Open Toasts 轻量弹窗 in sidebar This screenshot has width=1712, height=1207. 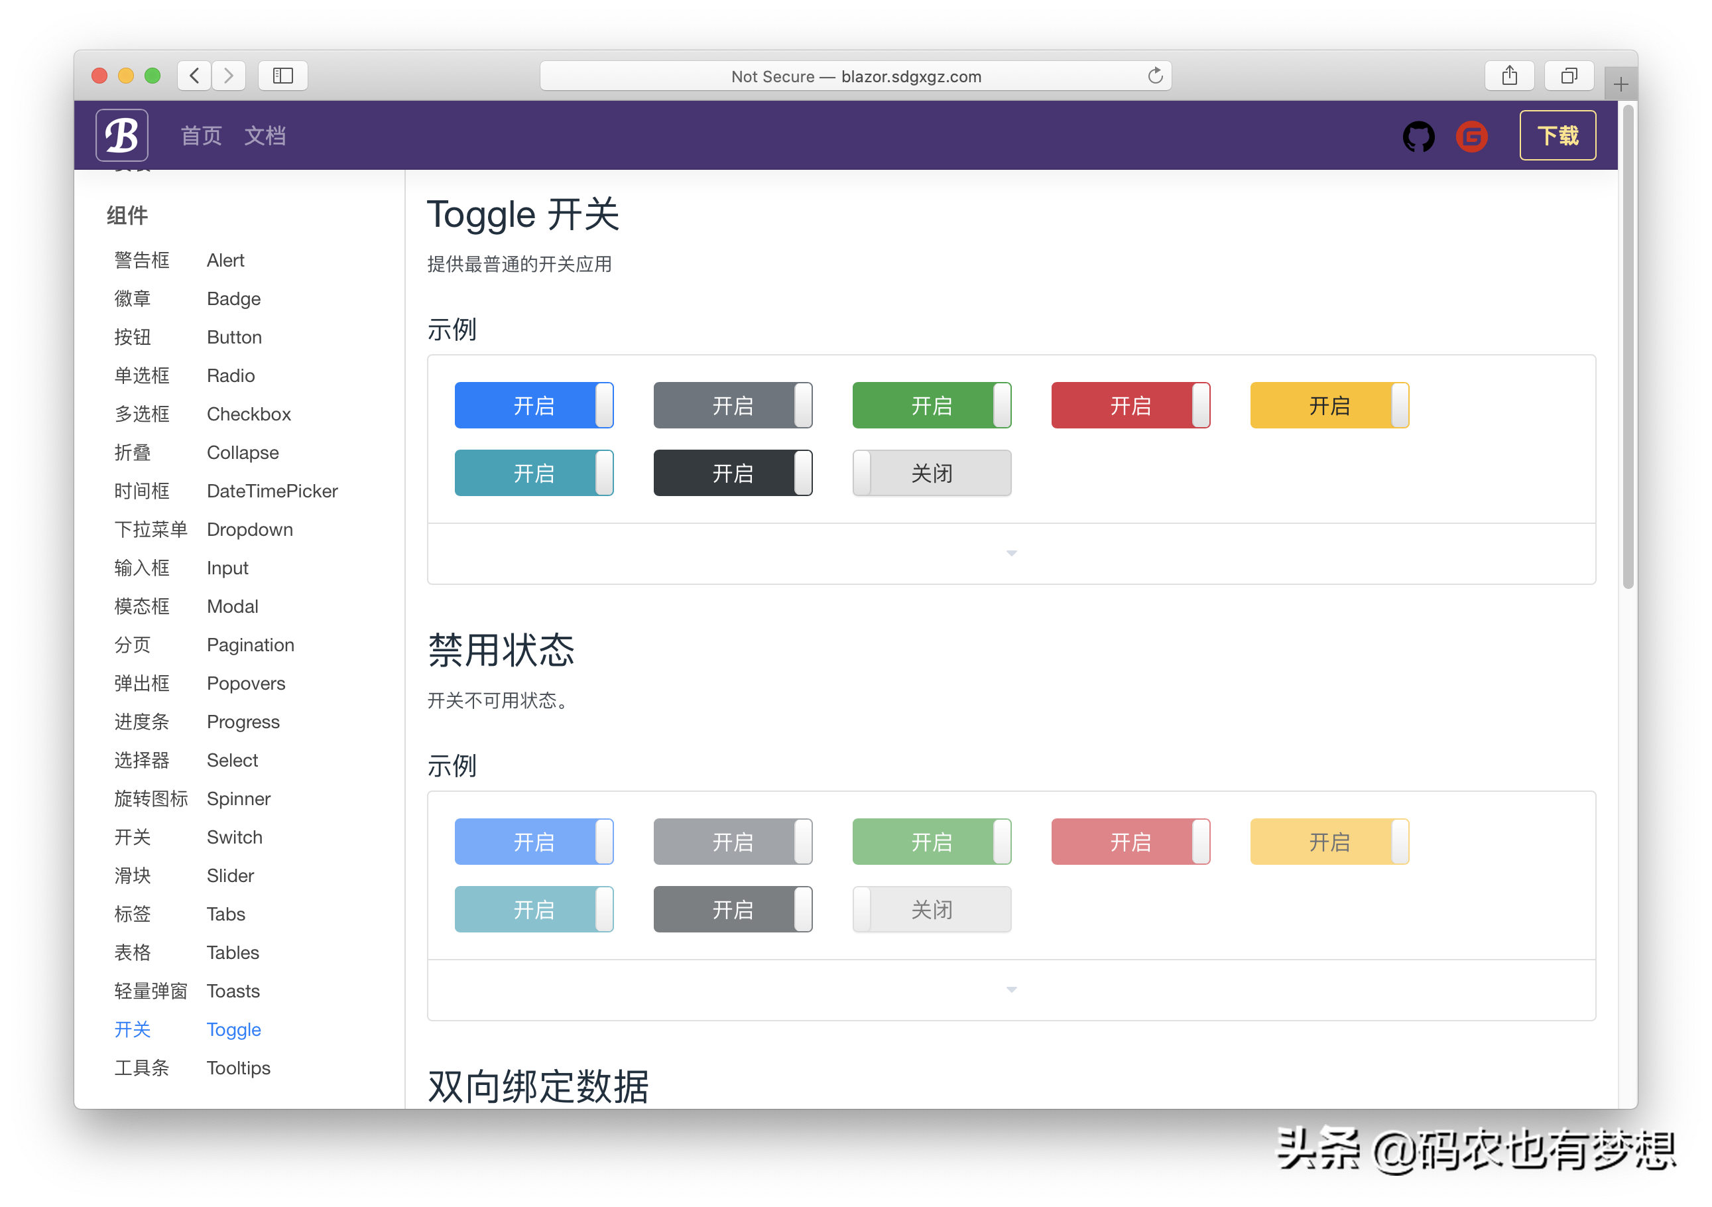[187, 991]
